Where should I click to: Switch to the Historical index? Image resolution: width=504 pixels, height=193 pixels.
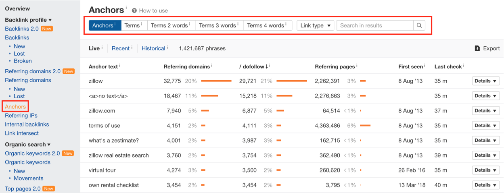pyautogui.click(x=153, y=48)
